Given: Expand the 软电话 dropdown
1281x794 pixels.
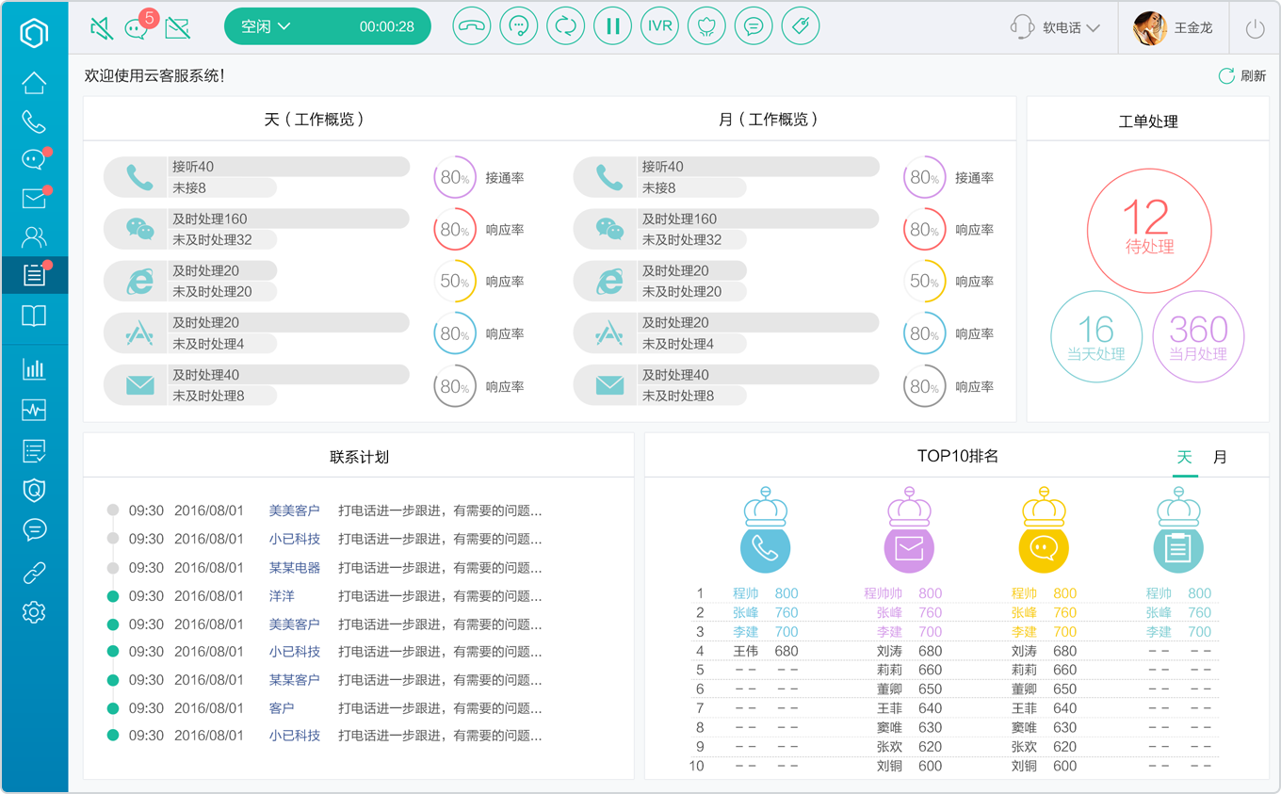Looking at the screenshot, I should pyautogui.click(x=1055, y=27).
